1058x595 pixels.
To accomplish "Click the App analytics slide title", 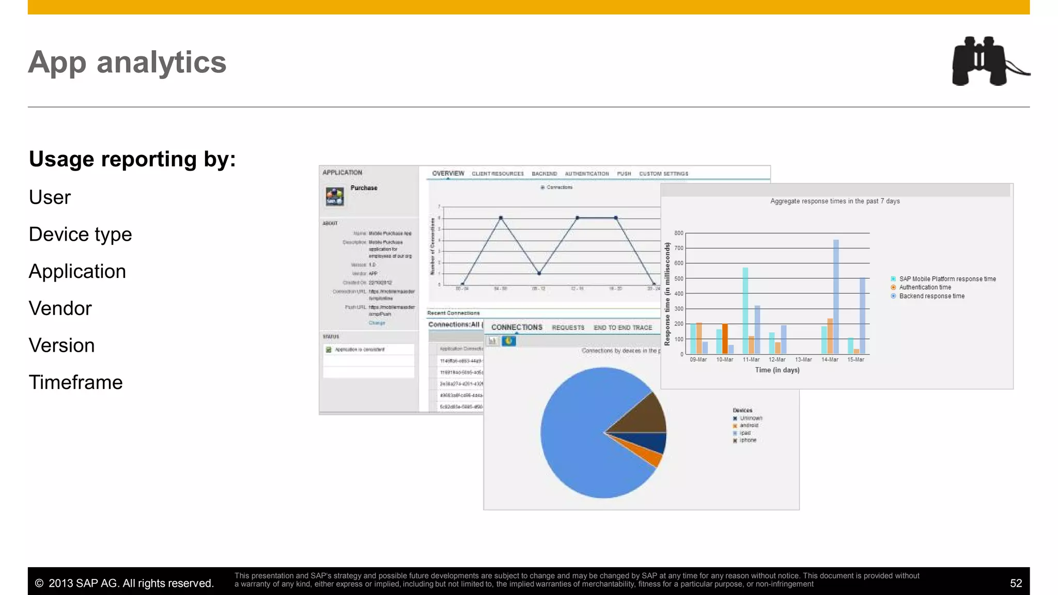I will point(128,63).
